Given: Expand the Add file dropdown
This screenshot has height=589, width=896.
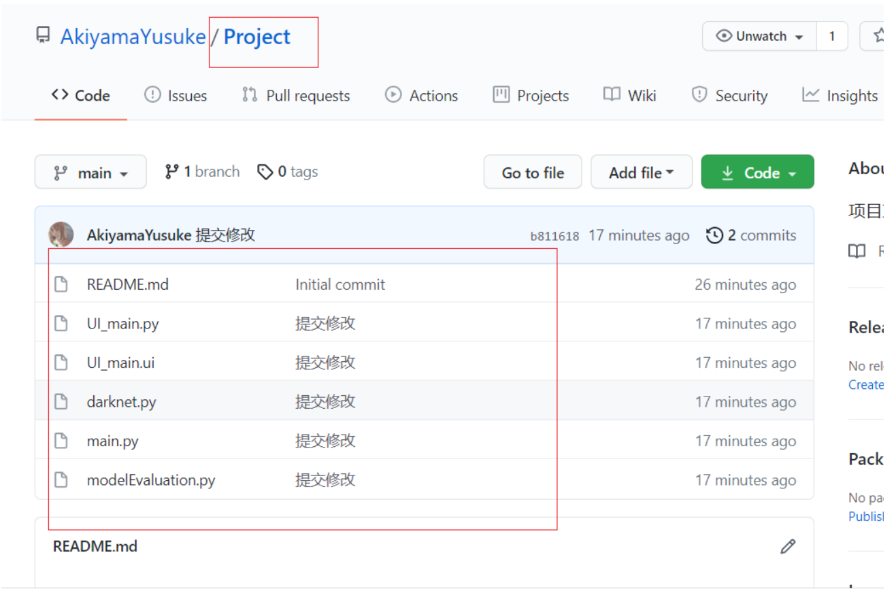Looking at the screenshot, I should [x=642, y=172].
